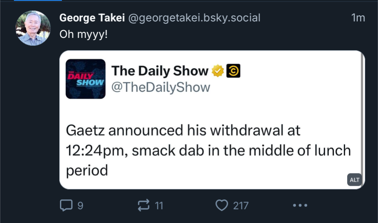Screen dimensions: 378x223
Task: Click the repost count number 11
Action: point(159,206)
